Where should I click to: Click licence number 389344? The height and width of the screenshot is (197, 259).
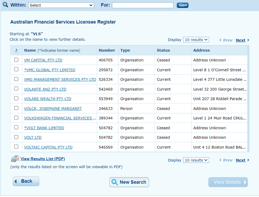(x=106, y=118)
